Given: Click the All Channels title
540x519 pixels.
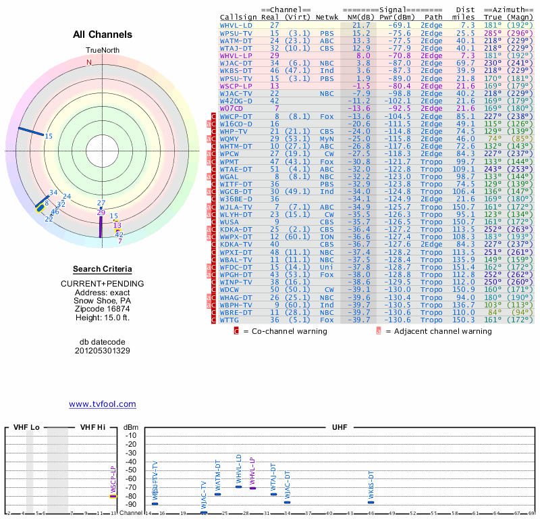Looking at the screenshot, I should click(x=103, y=34).
